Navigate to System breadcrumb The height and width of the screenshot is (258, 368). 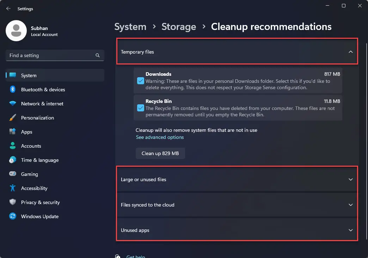click(130, 27)
